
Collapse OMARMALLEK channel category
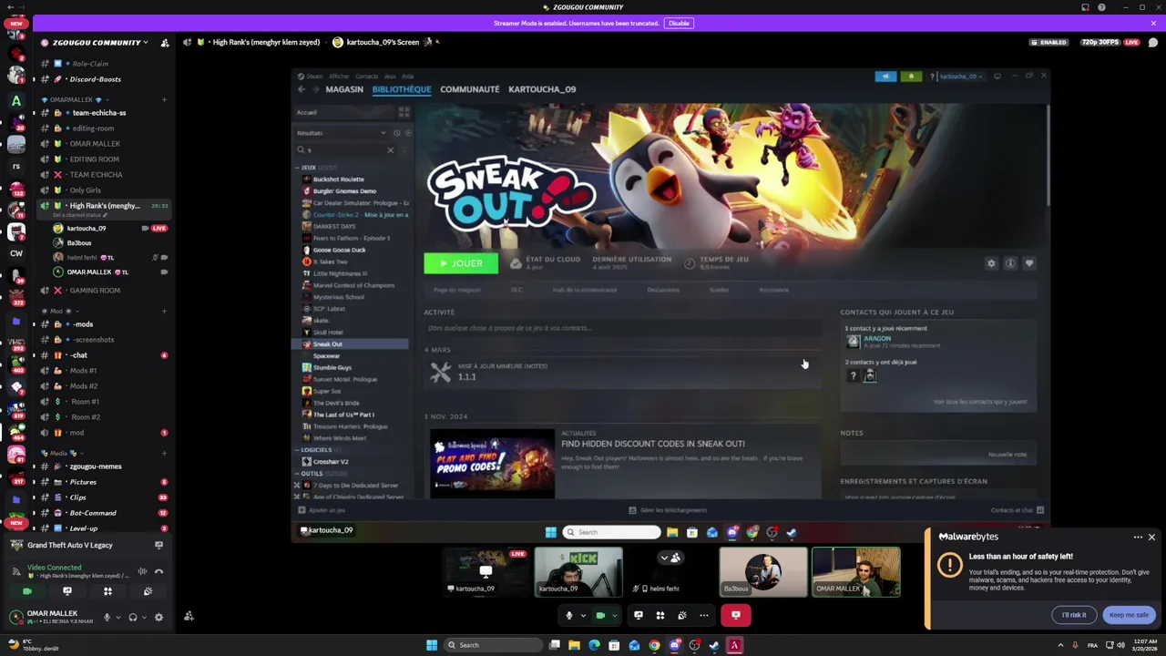click(77, 99)
